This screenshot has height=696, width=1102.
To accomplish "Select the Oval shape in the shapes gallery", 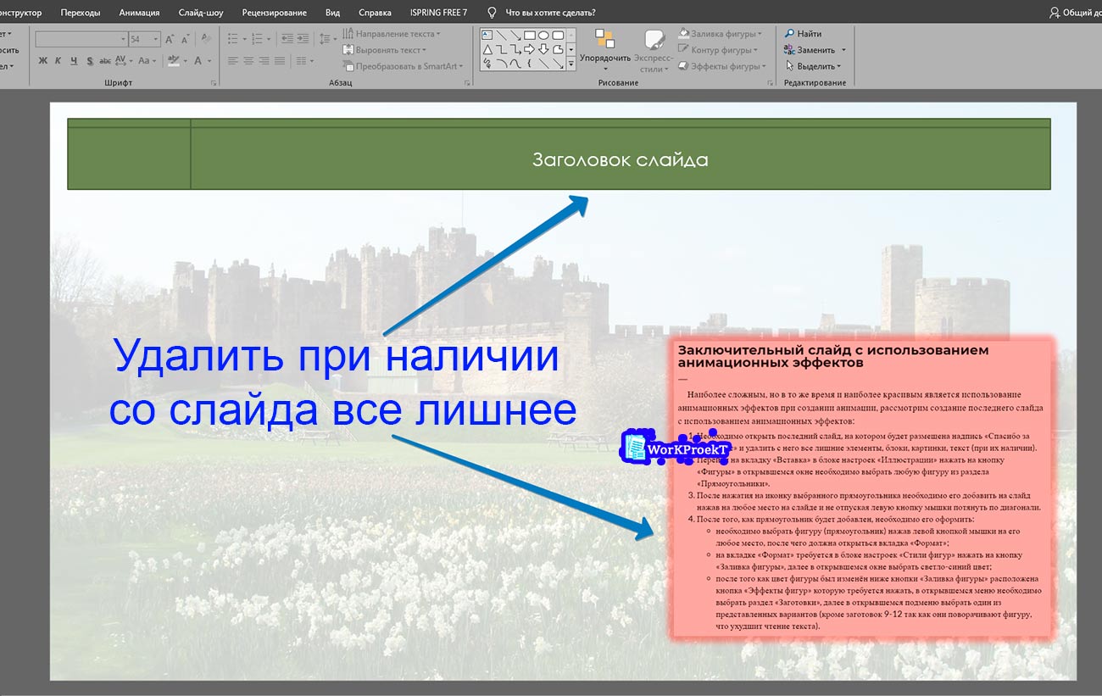I will [543, 36].
